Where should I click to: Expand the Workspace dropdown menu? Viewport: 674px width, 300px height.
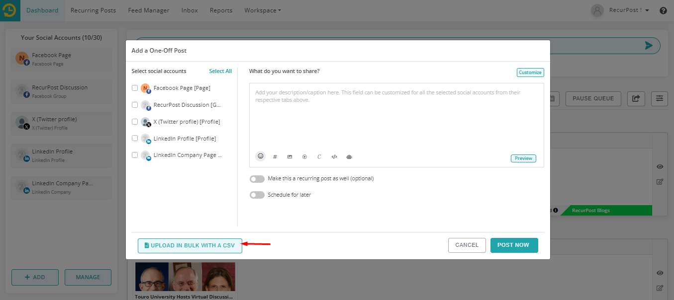(262, 10)
